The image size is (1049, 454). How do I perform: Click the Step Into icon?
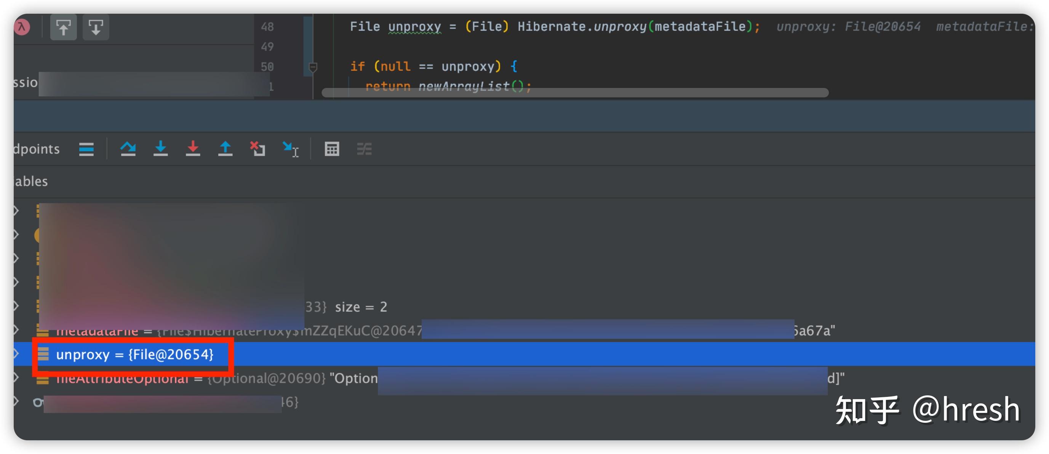tap(160, 149)
